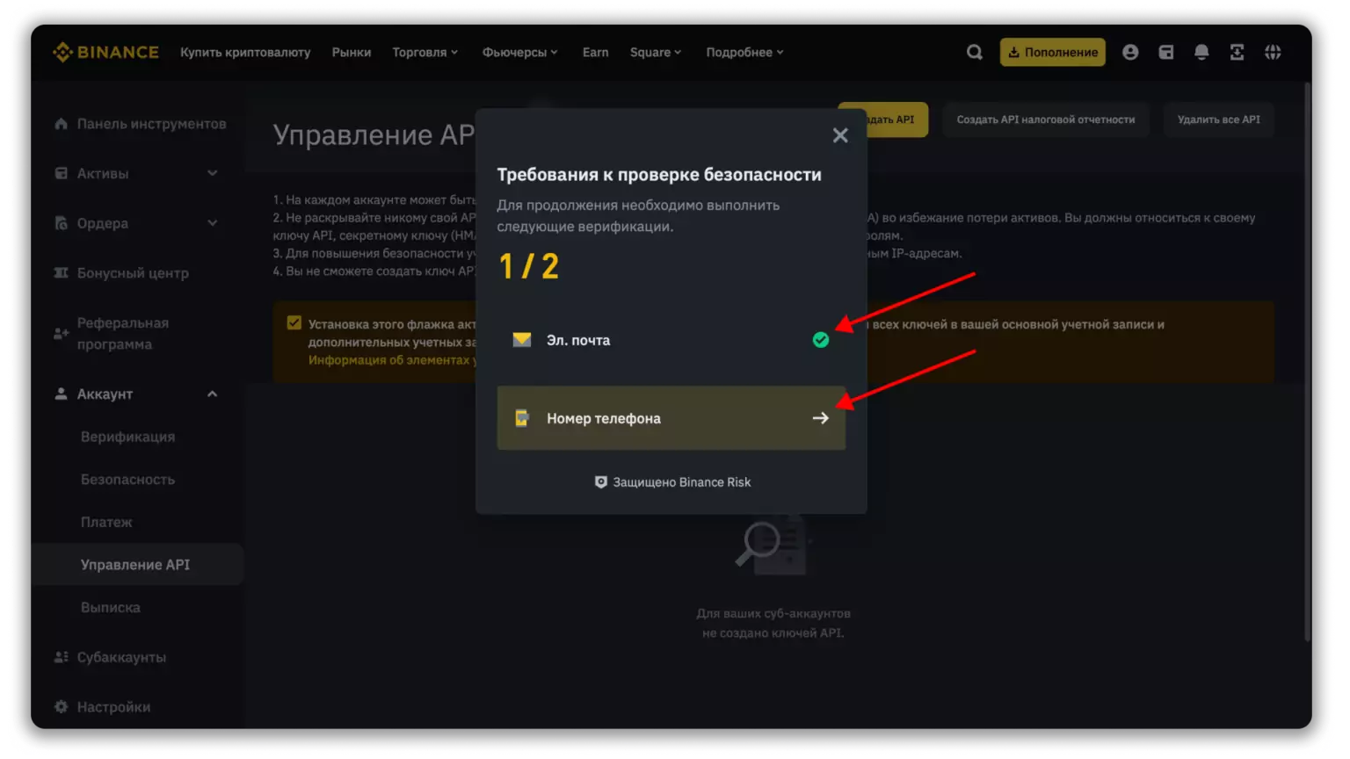Viewport: 1350px width, 759px height.
Task: Expand the Ордера sidebar chevron
Action: coord(213,223)
